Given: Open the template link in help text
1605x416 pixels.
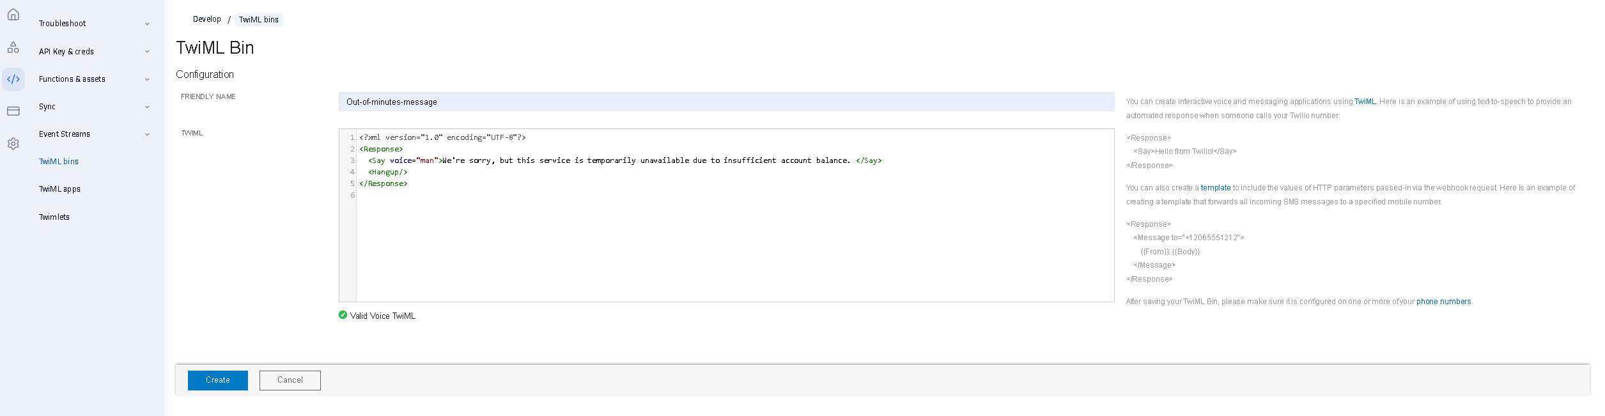Looking at the screenshot, I should pyautogui.click(x=1216, y=188).
